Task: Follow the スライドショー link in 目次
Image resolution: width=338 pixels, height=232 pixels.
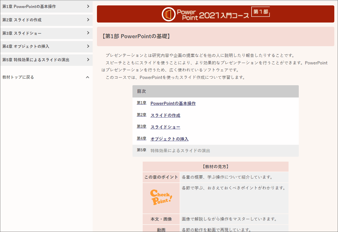Action: point(165,127)
